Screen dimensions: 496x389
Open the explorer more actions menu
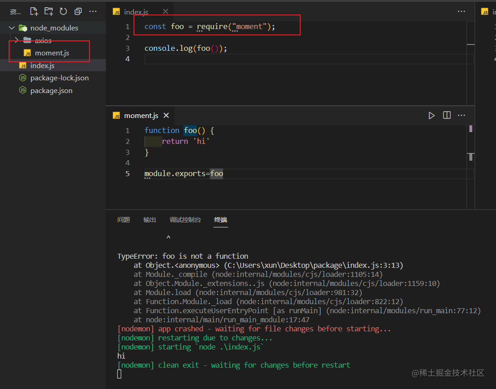click(x=93, y=11)
